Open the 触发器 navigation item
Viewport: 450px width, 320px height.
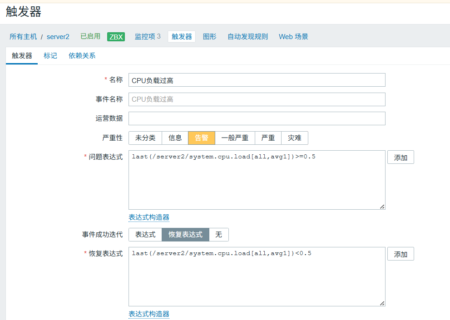[x=182, y=36]
